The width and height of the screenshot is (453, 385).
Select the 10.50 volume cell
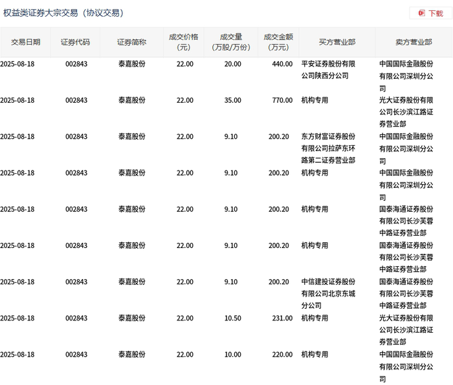point(232,318)
